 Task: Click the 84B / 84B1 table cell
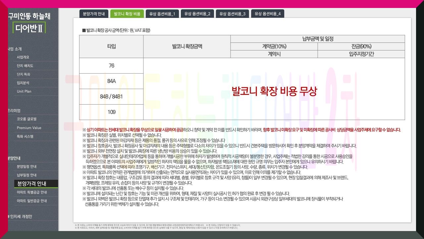[111, 97]
